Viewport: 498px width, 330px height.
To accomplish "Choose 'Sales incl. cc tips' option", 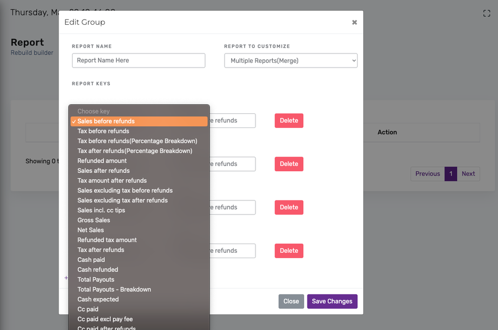I will [x=101, y=210].
